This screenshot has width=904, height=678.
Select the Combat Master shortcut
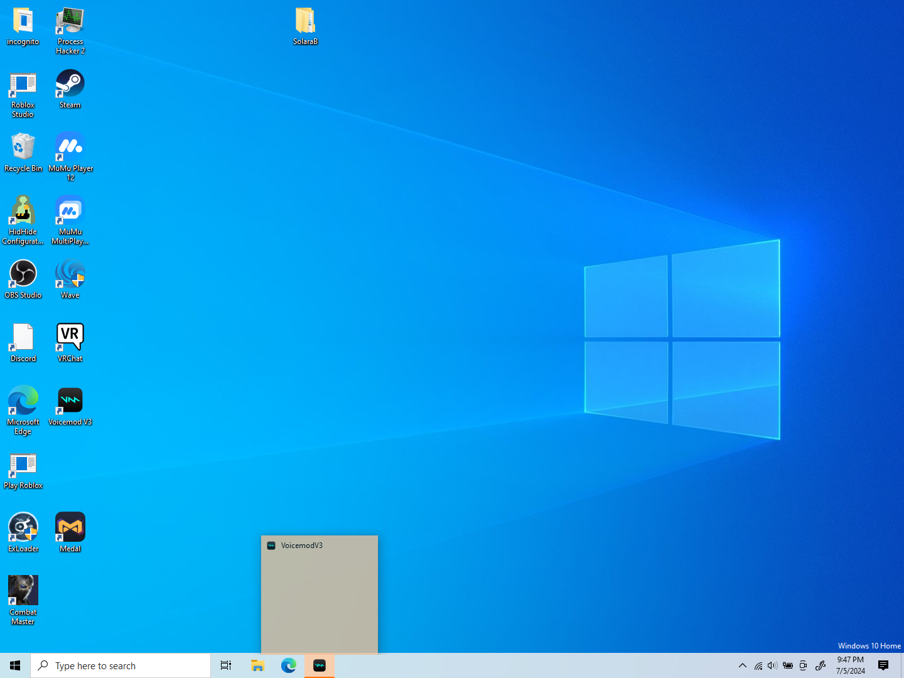click(x=23, y=601)
